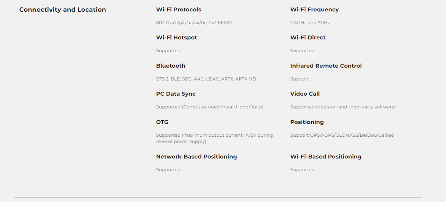Select the GPS/AGPS/GLONASS/BeiDou/Galileo text
The image size is (446, 202).
coord(342,135)
